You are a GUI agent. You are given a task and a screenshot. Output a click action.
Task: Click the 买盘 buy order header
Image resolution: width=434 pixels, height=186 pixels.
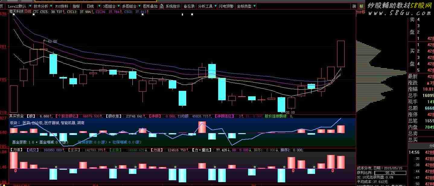[412, 57]
